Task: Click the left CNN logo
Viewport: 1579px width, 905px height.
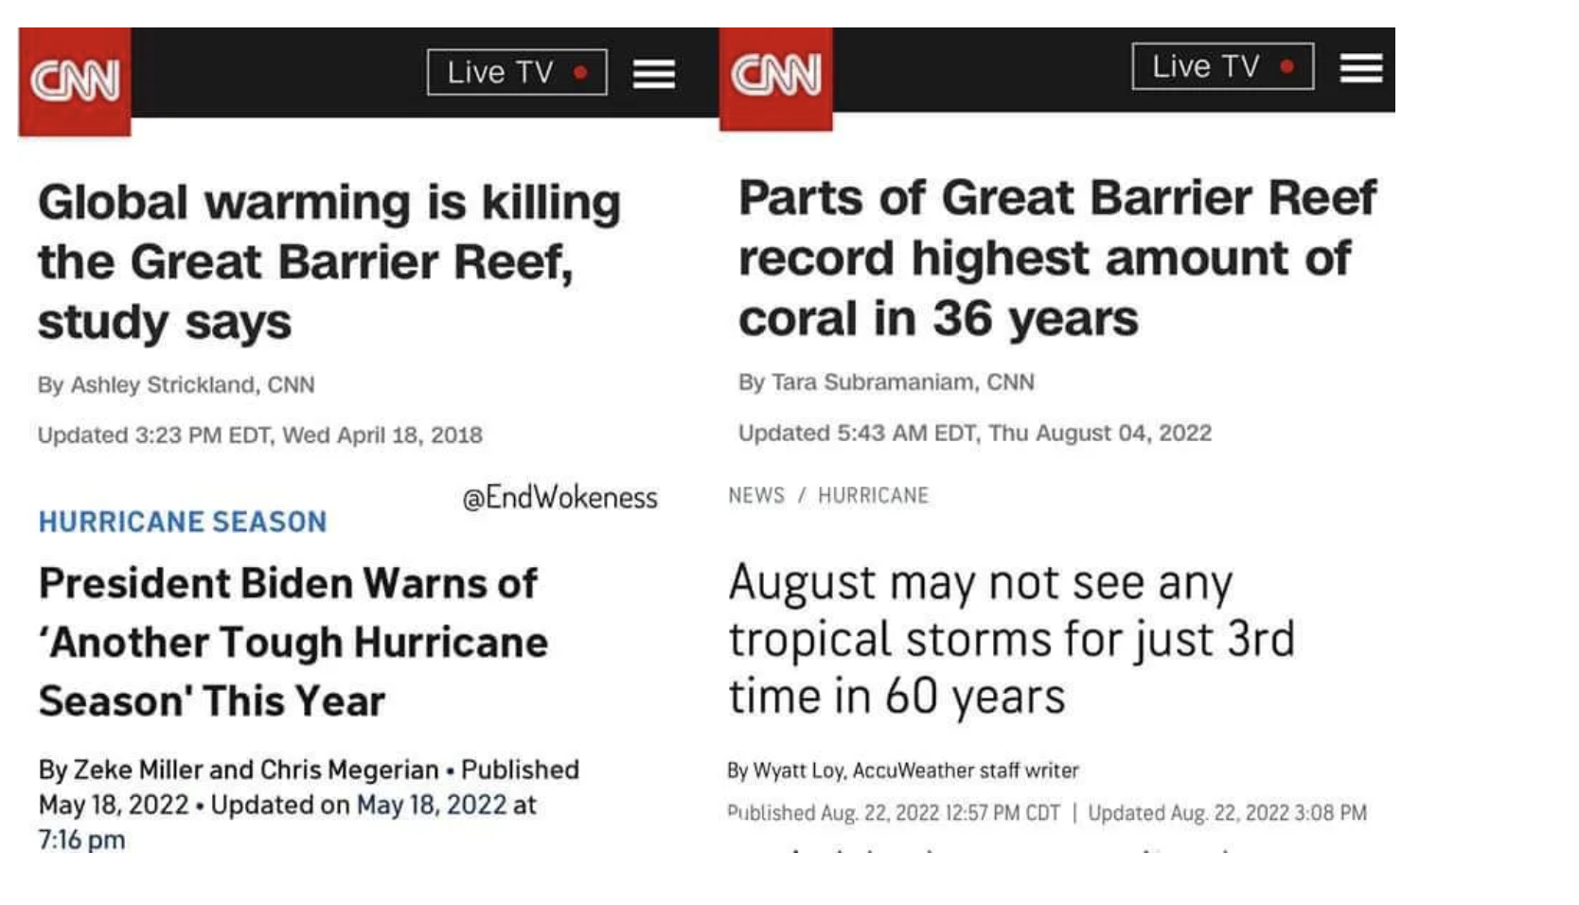Action: 75,81
